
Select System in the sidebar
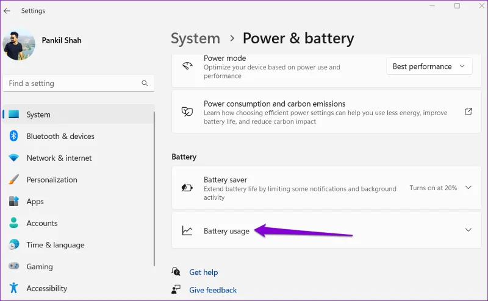click(79, 115)
